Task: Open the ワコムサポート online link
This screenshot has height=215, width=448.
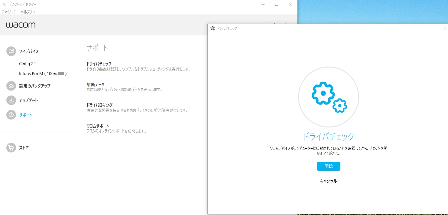Action: [98, 126]
